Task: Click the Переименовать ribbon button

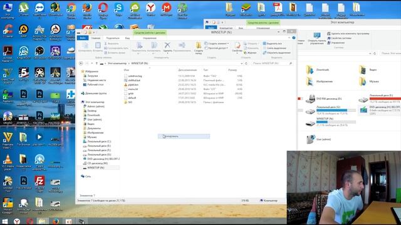Action: point(182,47)
